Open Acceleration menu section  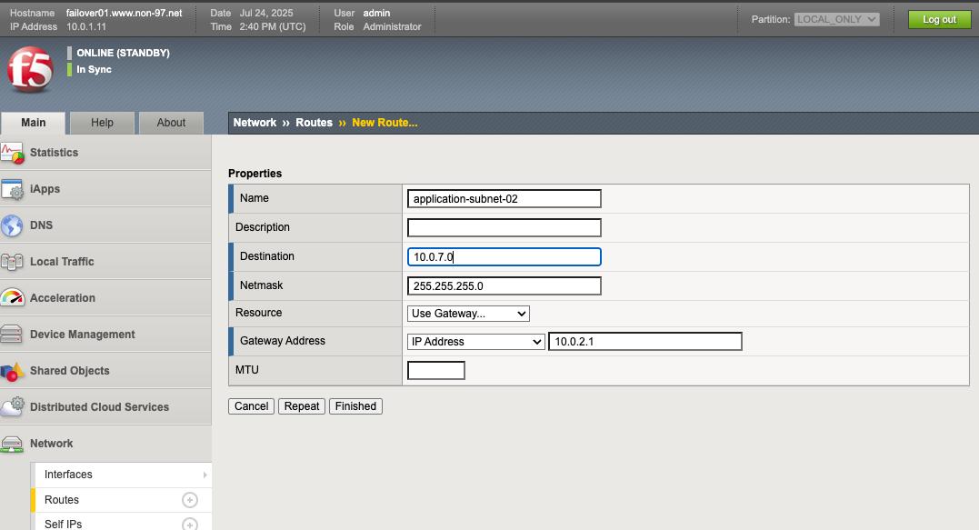pyautogui.click(x=105, y=298)
